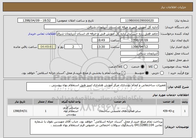Click the کد خدمت column header

point(169,102)
